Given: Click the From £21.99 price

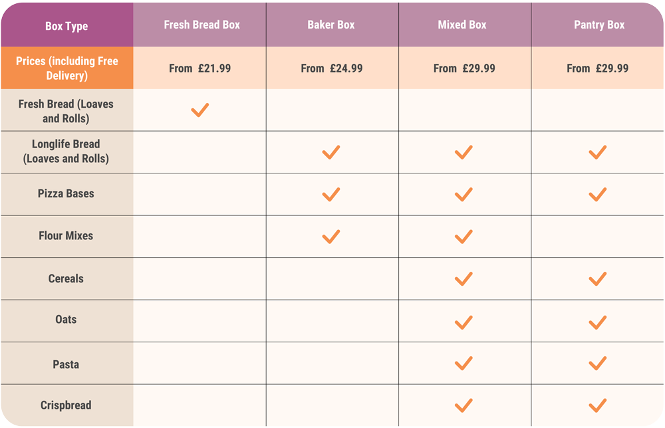Looking at the screenshot, I should pyautogui.click(x=200, y=68).
